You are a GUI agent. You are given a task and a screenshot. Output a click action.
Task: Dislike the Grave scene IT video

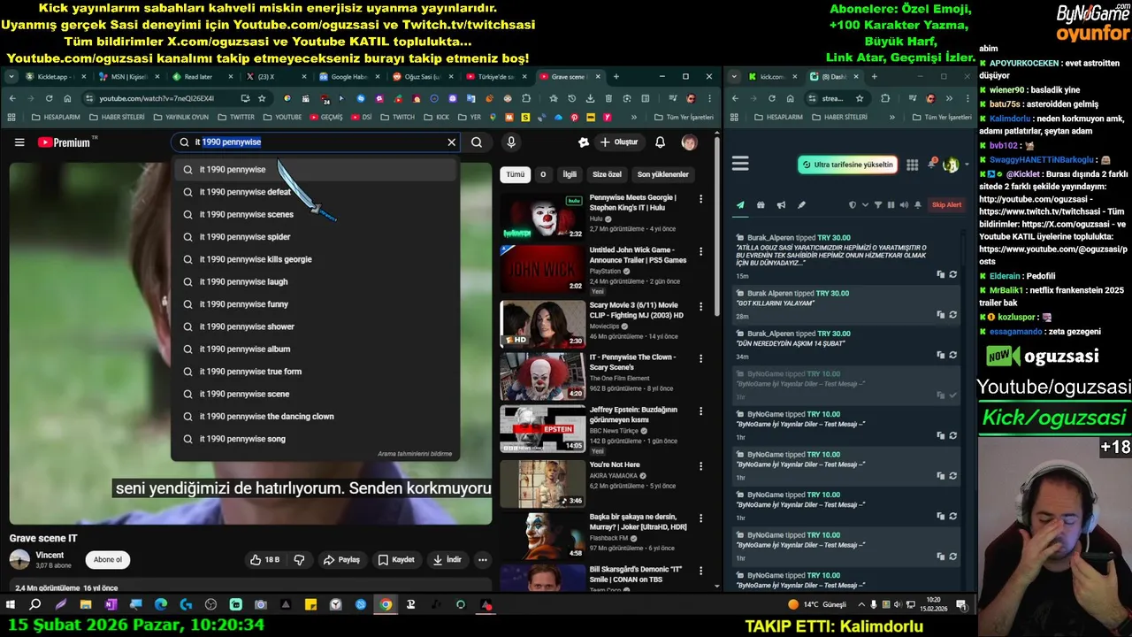[x=299, y=560]
